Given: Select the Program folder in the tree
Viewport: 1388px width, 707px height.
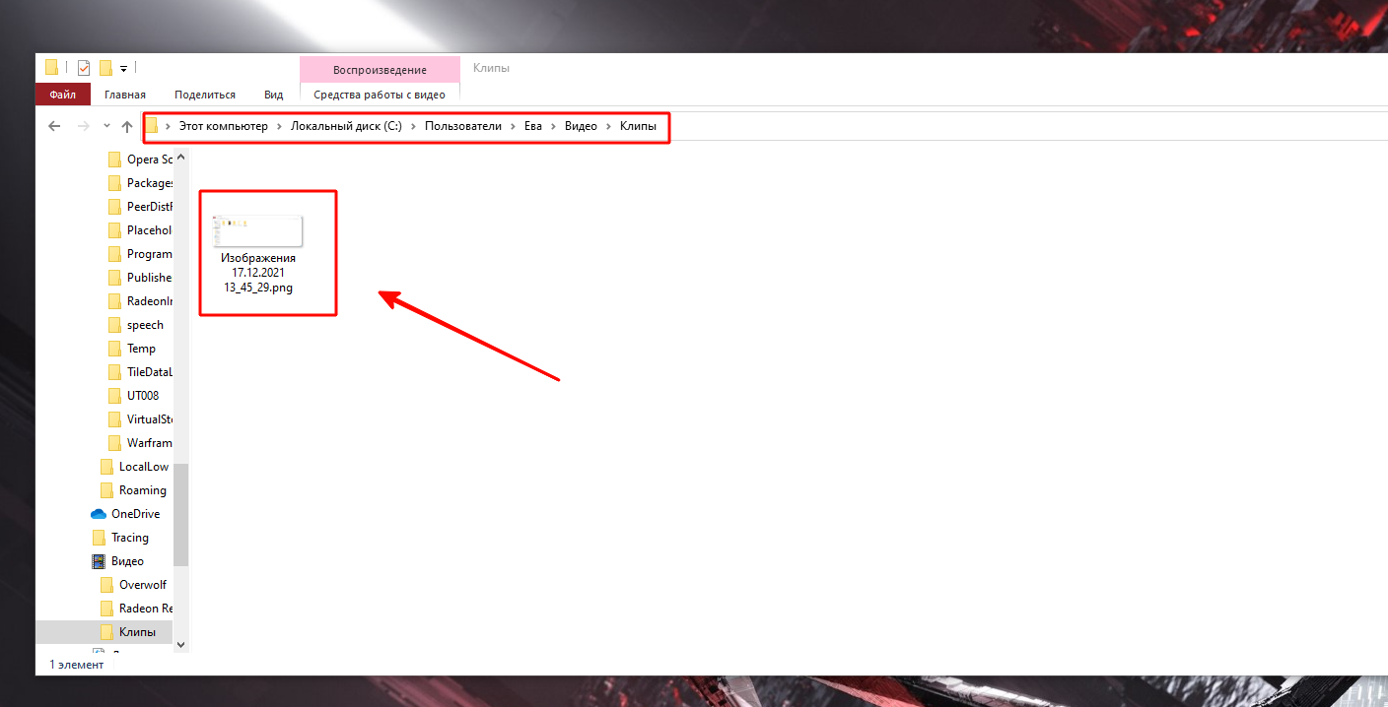Looking at the screenshot, I should 140,254.
